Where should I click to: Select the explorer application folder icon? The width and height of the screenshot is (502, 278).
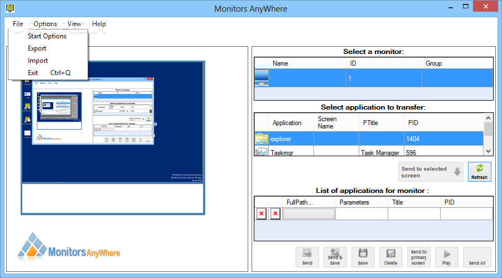262,139
